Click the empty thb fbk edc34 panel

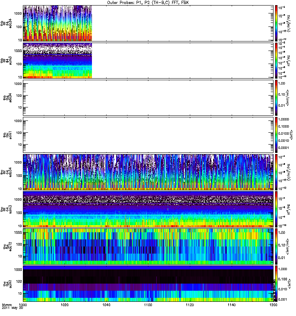pyautogui.click(x=148, y=98)
